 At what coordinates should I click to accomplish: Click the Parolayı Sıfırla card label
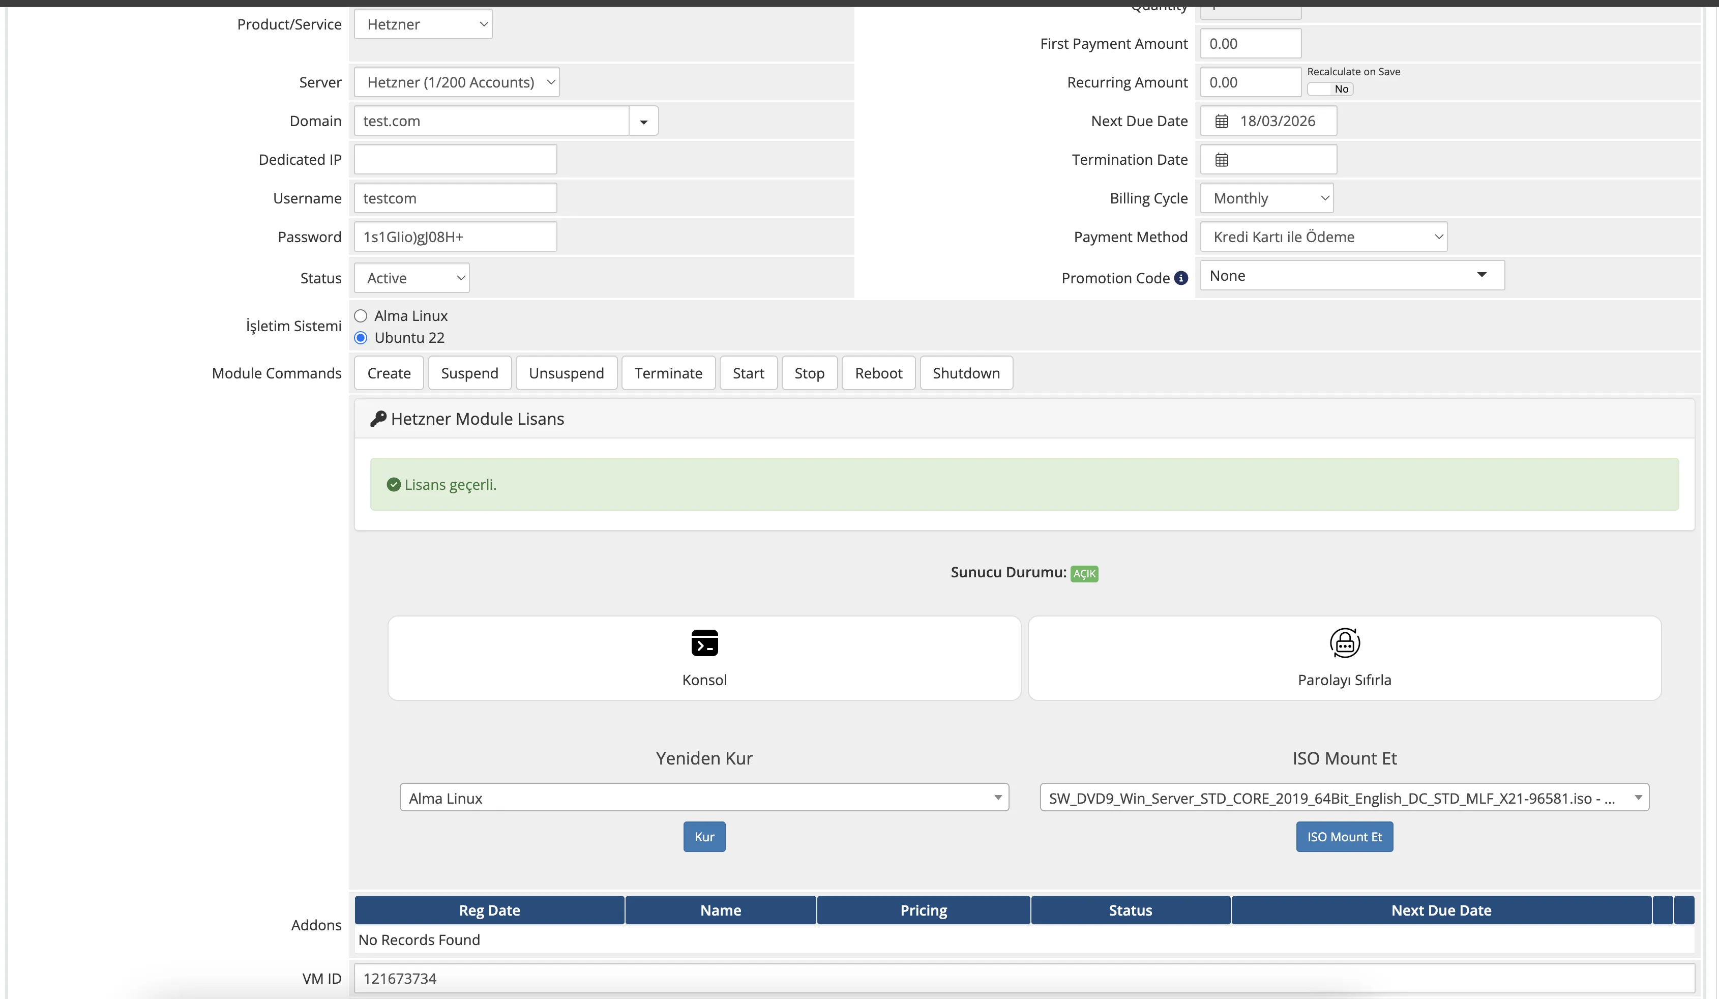pyautogui.click(x=1345, y=681)
